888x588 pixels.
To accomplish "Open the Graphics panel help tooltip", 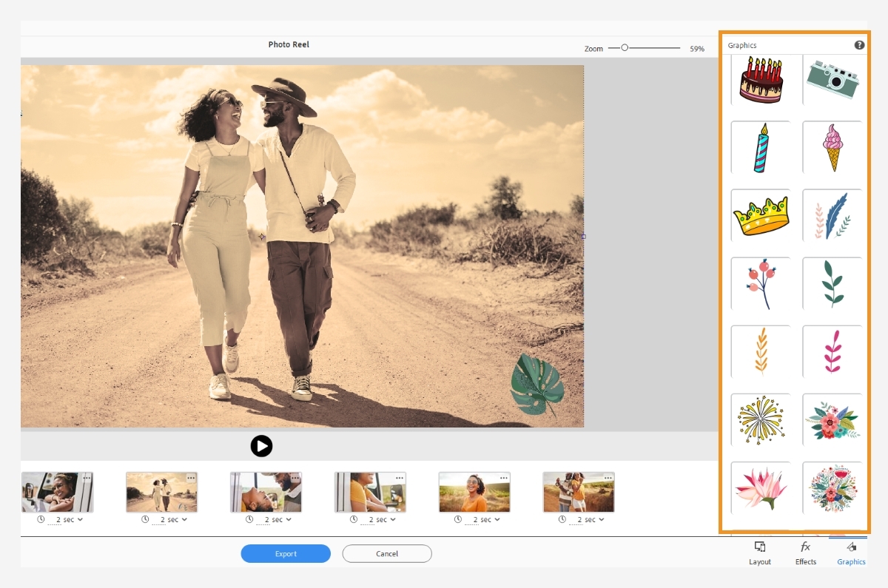I will coord(859,44).
